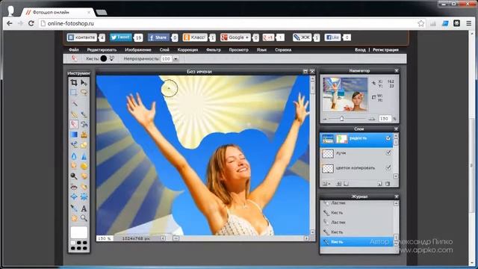Click the black brush color preview

pos(104,58)
